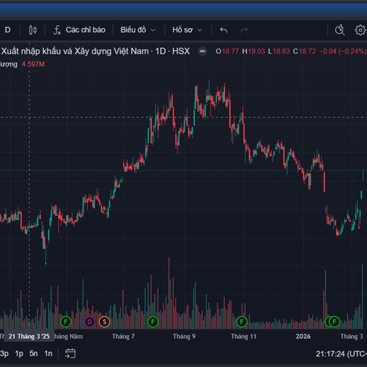Click the green F marker near Tháng 11
Screen dimensions: 367x367
tap(242, 321)
